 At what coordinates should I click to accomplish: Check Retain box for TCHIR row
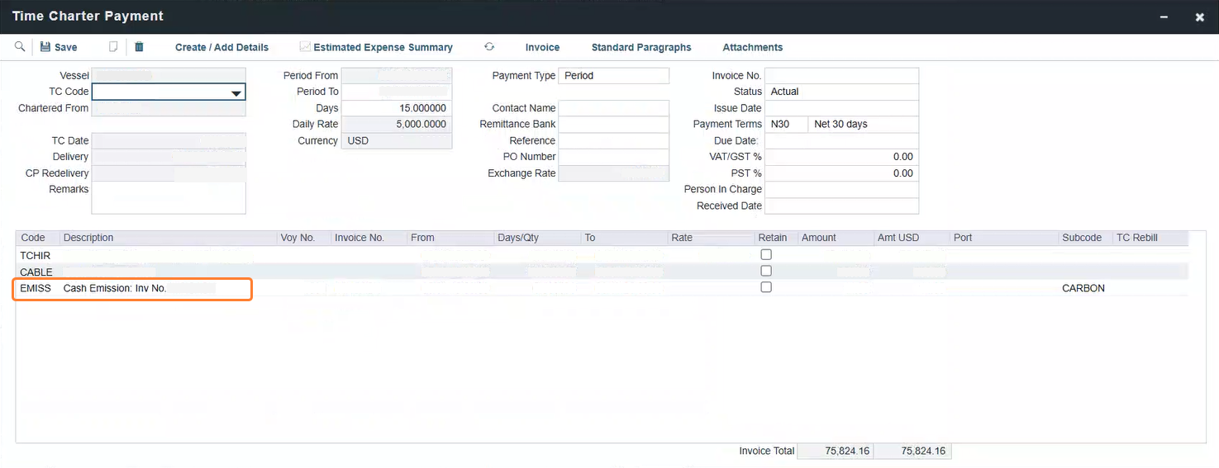(x=766, y=254)
